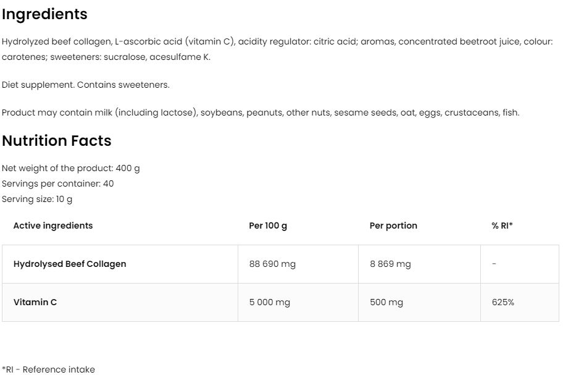Click the 88 690 mg table cell

coord(272,264)
